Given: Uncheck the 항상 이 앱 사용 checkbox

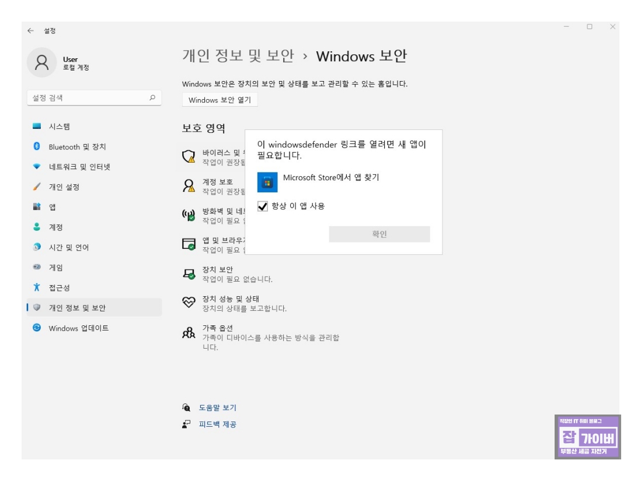Looking at the screenshot, I should pos(263,206).
